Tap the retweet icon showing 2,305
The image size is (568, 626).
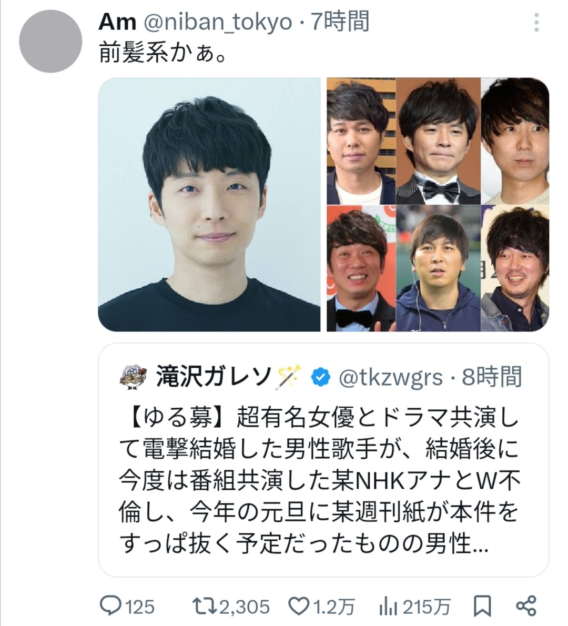pyautogui.click(x=204, y=606)
